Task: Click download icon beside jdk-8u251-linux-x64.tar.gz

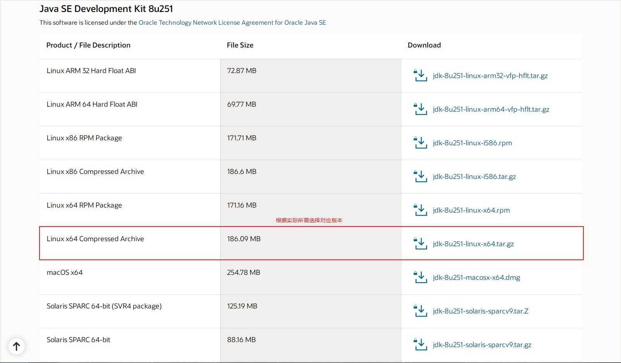Action: (x=420, y=244)
